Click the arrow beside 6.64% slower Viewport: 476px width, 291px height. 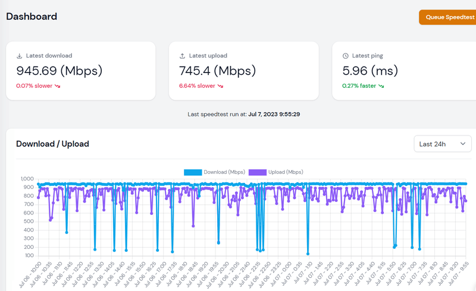click(220, 86)
